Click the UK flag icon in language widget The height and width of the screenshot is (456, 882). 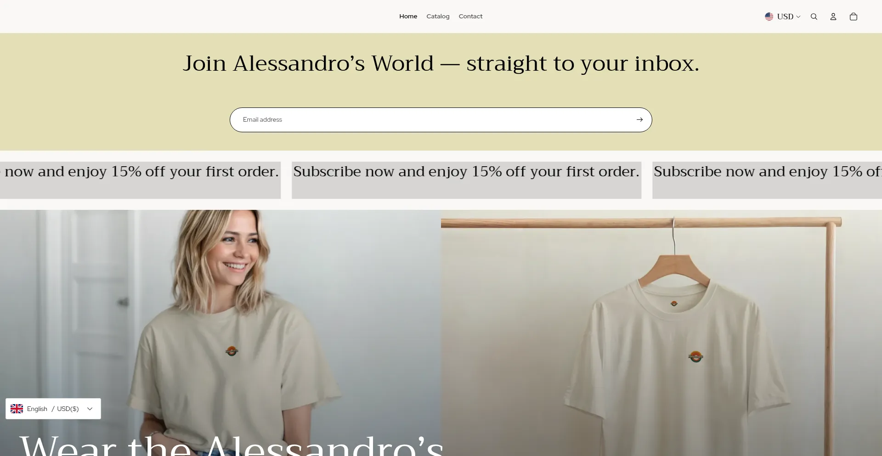click(x=17, y=409)
